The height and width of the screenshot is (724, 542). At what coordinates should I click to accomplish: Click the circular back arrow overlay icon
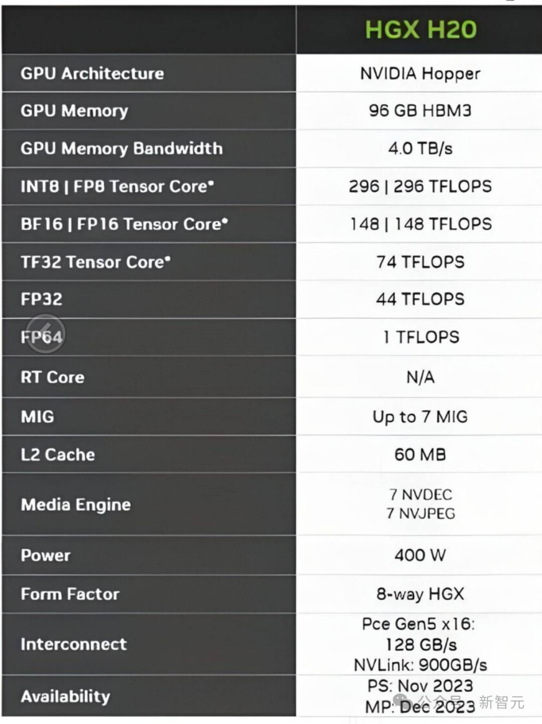tap(45, 334)
